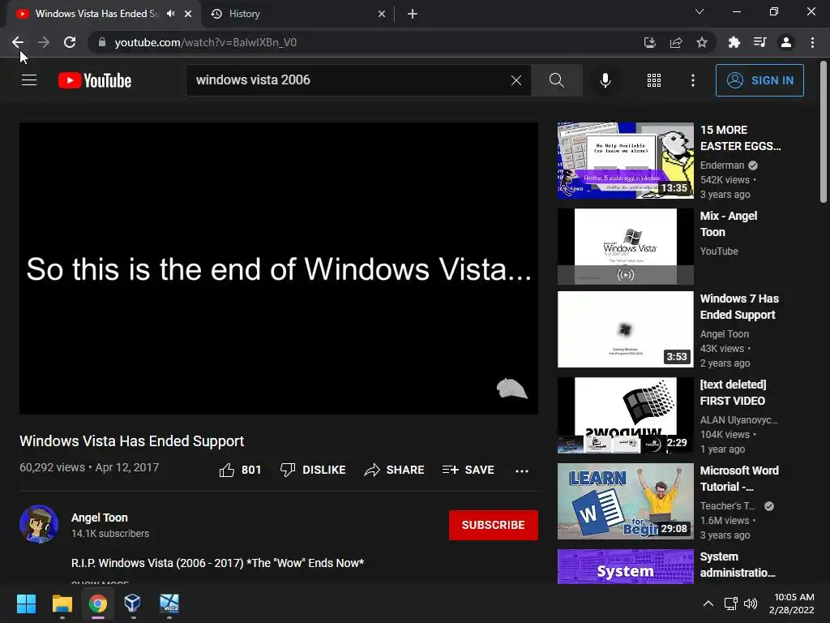
Task: Open the YouTube apps grid
Action: (654, 80)
